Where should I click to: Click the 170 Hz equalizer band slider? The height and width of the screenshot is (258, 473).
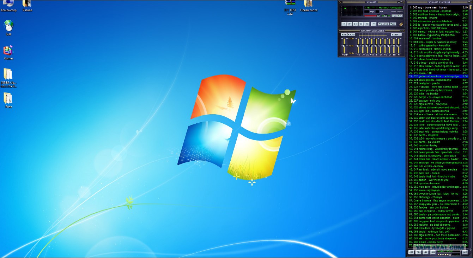coord(363,46)
